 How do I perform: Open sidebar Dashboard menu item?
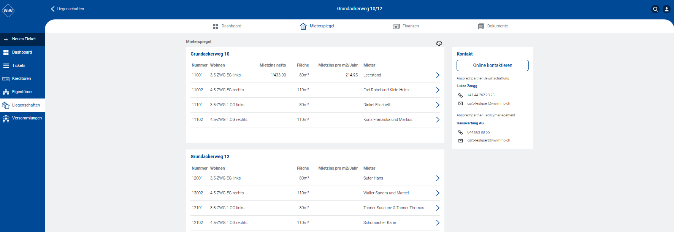pos(22,52)
